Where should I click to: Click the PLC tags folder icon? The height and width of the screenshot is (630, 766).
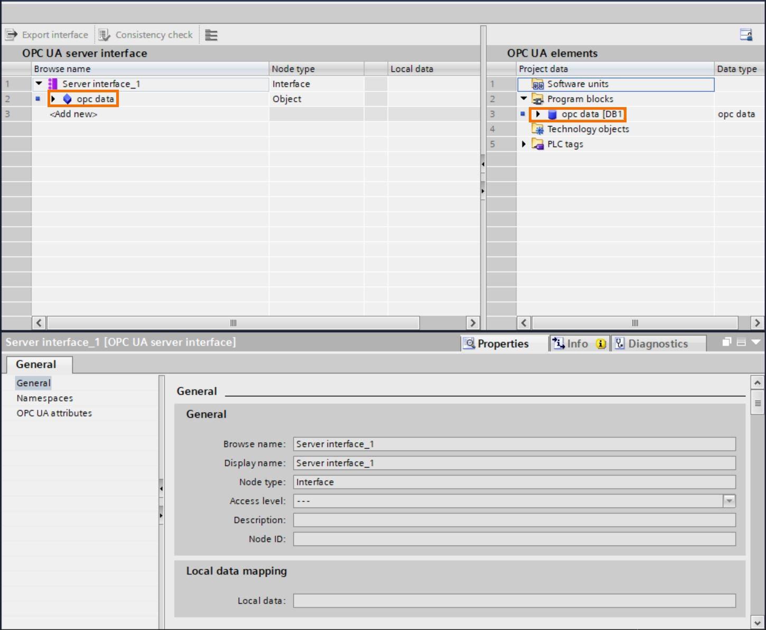537,144
